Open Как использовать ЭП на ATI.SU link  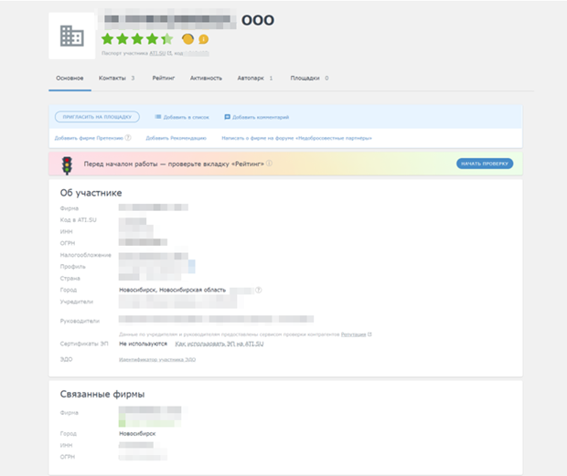pyautogui.click(x=219, y=344)
